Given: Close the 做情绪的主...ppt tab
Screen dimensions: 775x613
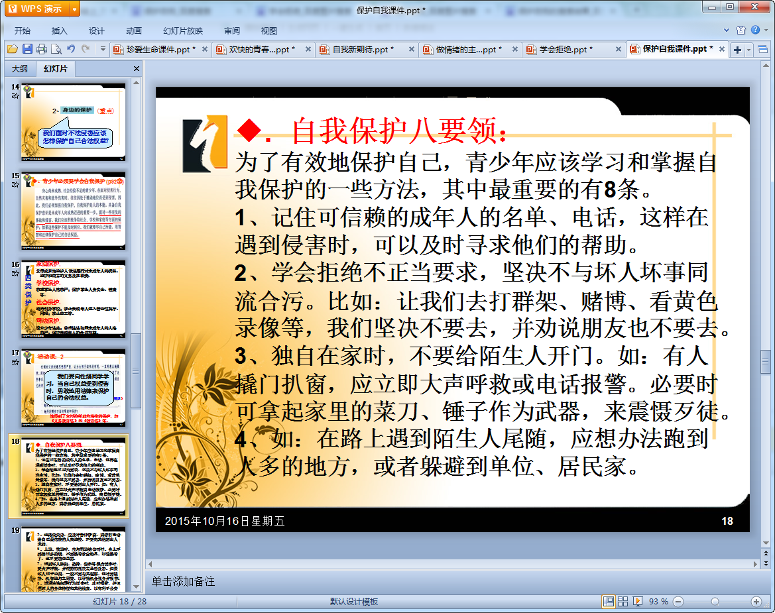Looking at the screenshot, I should [x=514, y=50].
